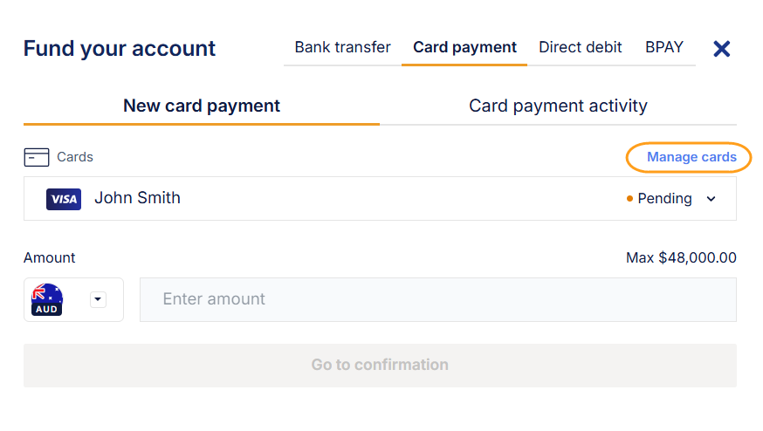Open the Manage cards link
Viewport: 763px width, 431px height.
(x=691, y=157)
